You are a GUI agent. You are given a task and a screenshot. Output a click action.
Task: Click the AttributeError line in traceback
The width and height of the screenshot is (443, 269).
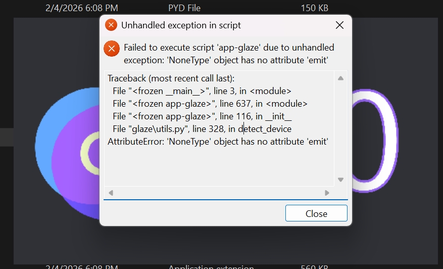(x=218, y=142)
